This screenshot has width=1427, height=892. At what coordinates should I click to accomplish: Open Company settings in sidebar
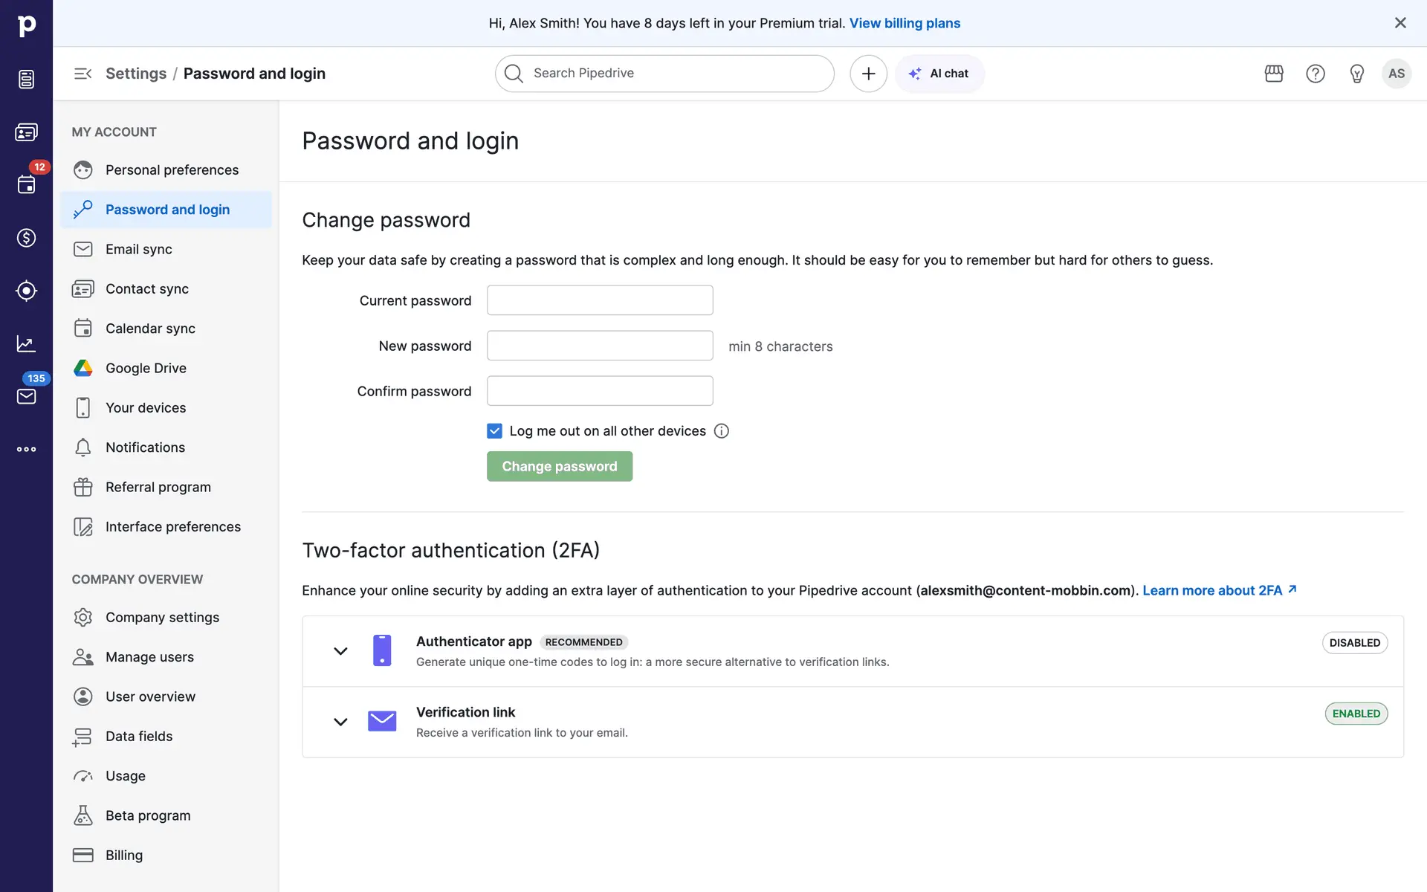coord(162,617)
